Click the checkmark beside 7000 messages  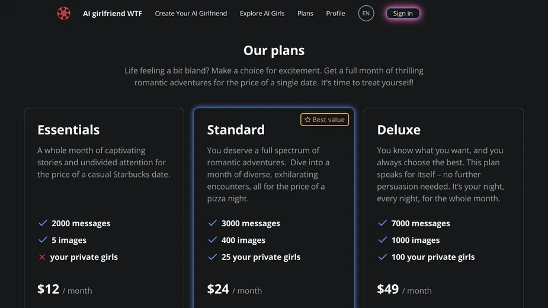[382, 223]
